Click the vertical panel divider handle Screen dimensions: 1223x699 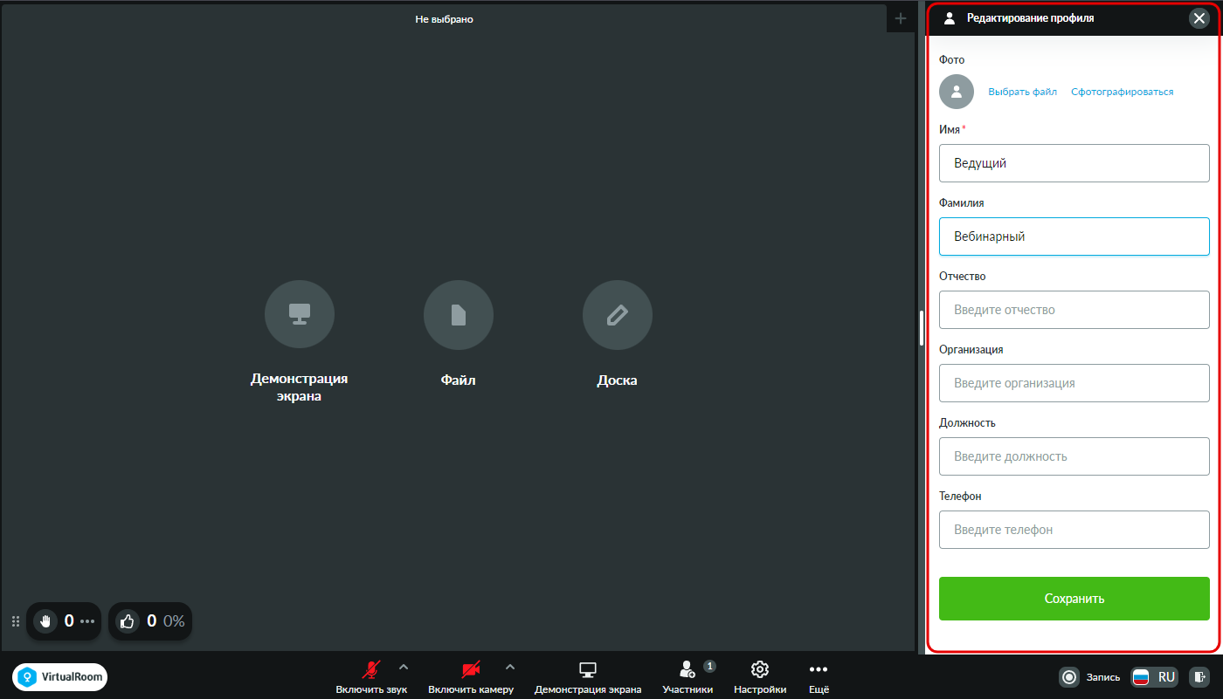pos(921,328)
